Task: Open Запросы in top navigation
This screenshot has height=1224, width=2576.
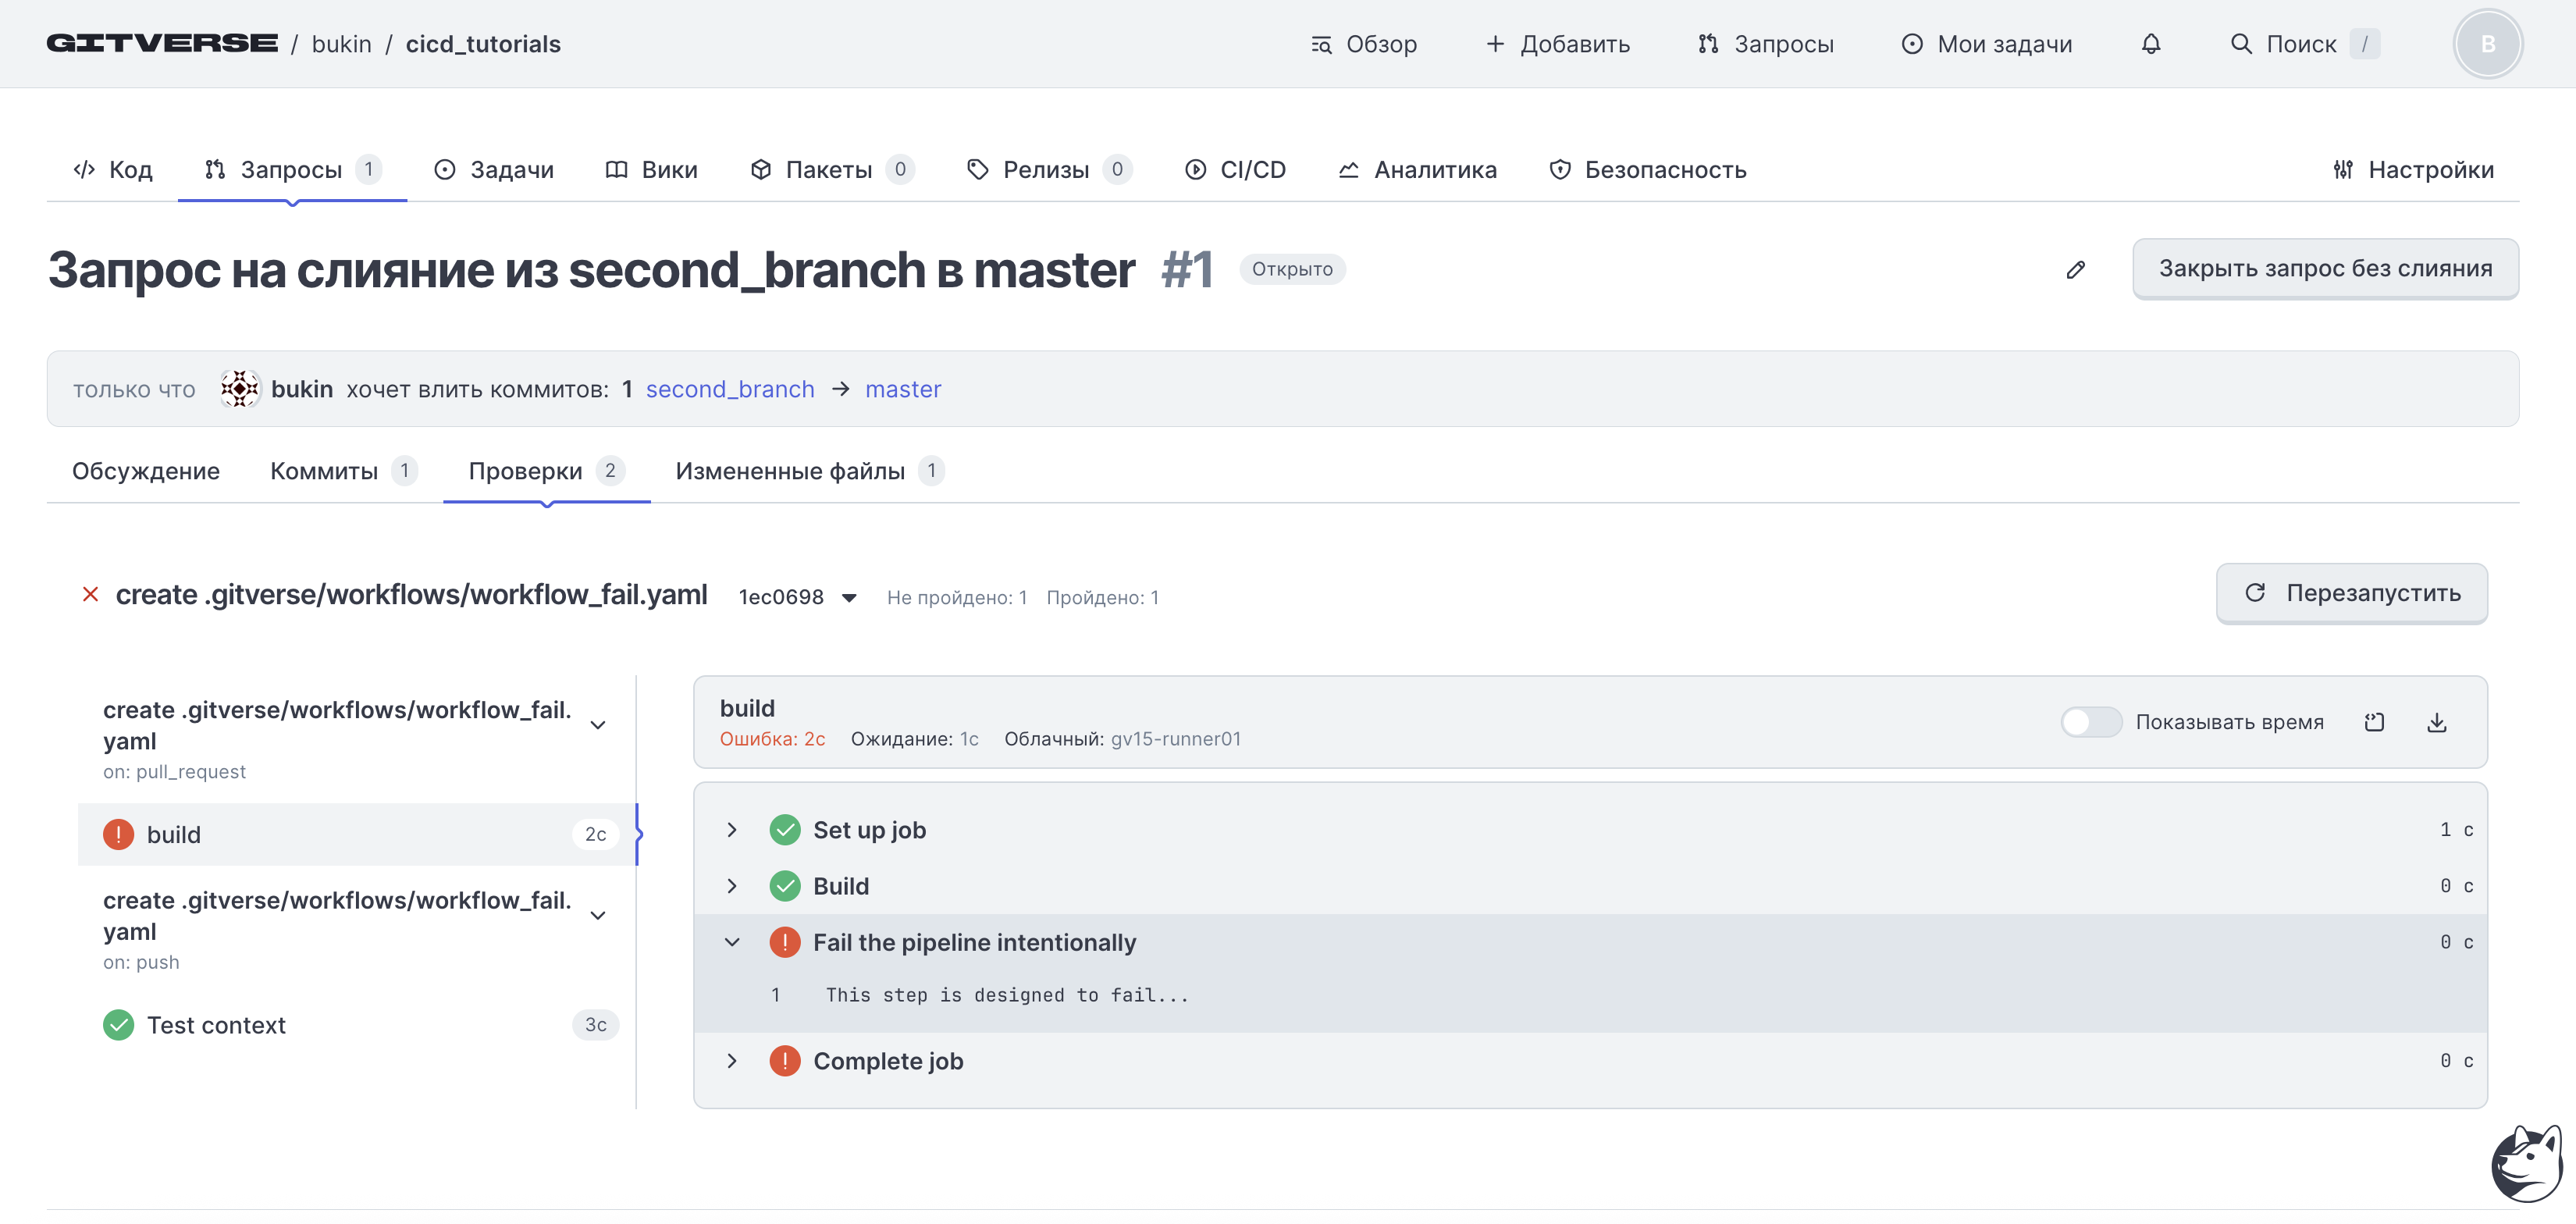Action: click(x=1766, y=44)
